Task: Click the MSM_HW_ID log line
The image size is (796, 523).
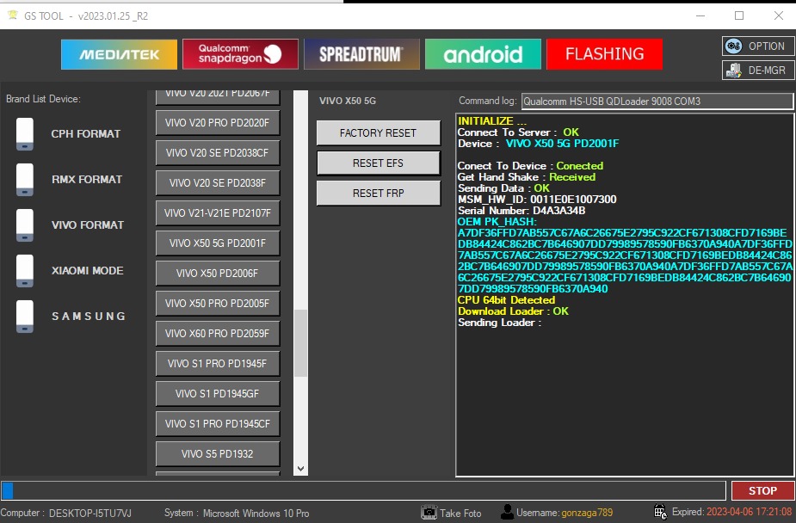Action: click(537, 200)
